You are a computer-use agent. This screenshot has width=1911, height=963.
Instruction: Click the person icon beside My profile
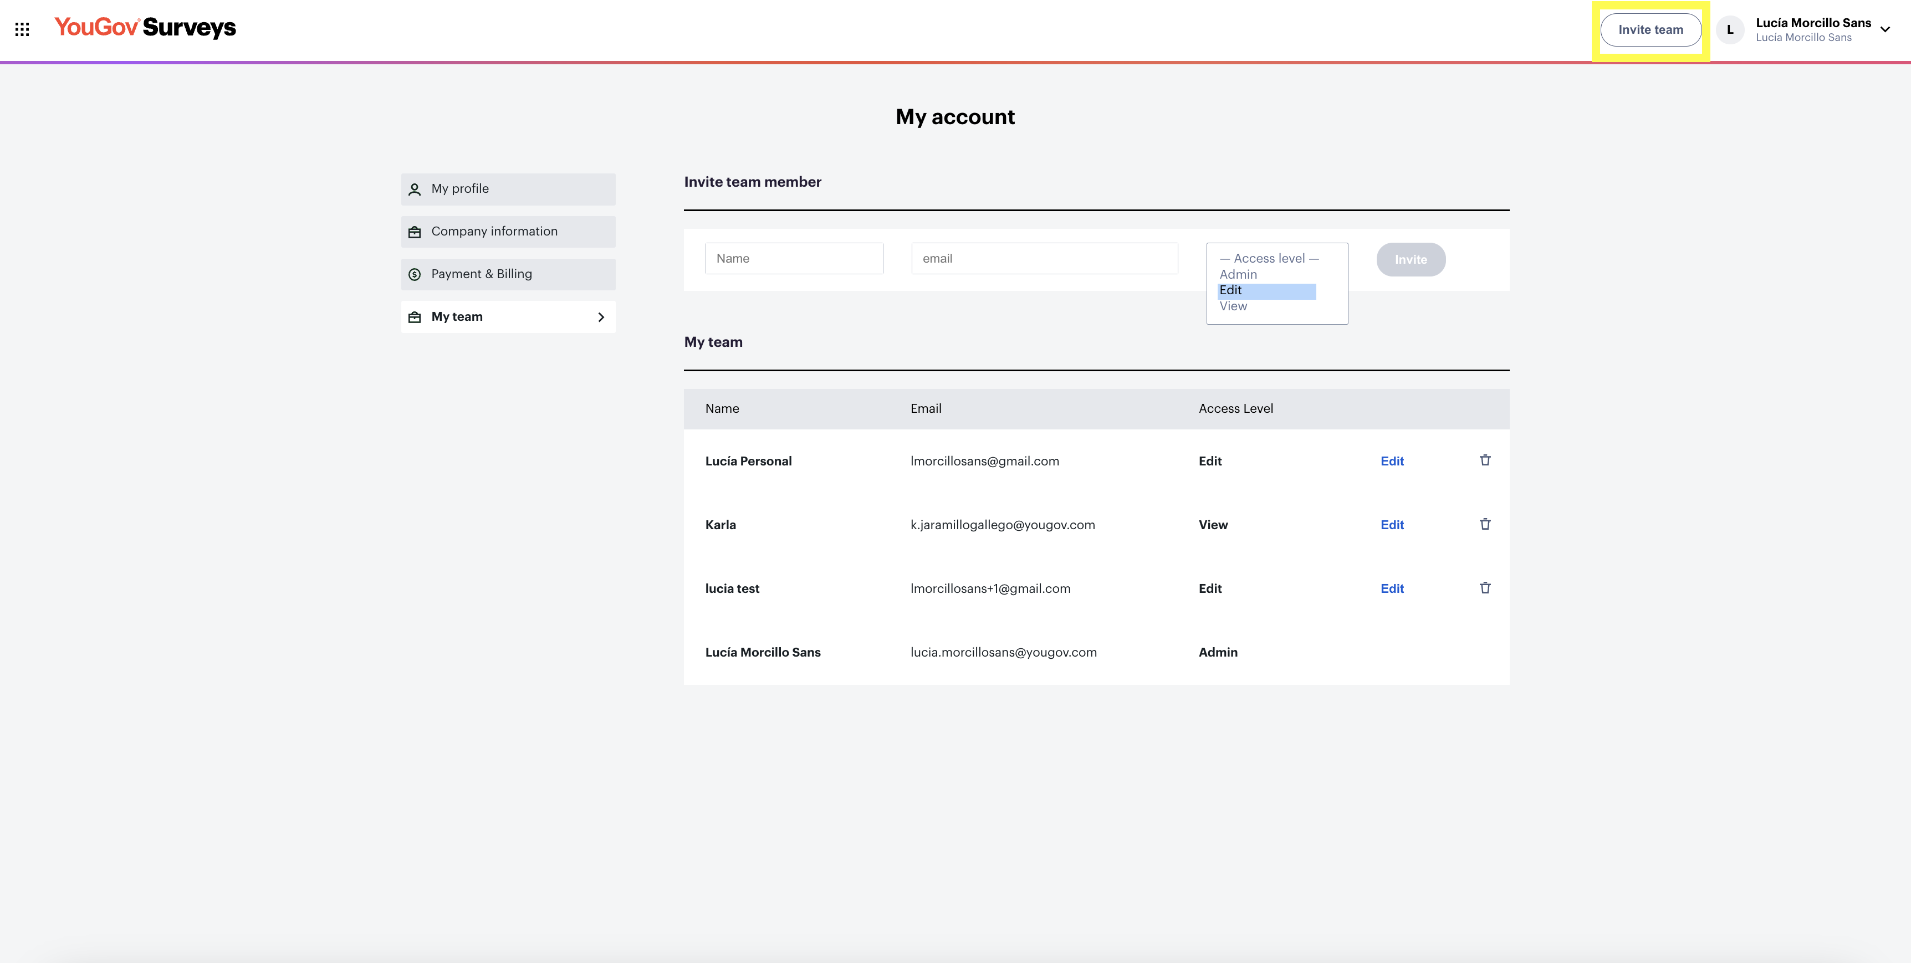point(415,189)
